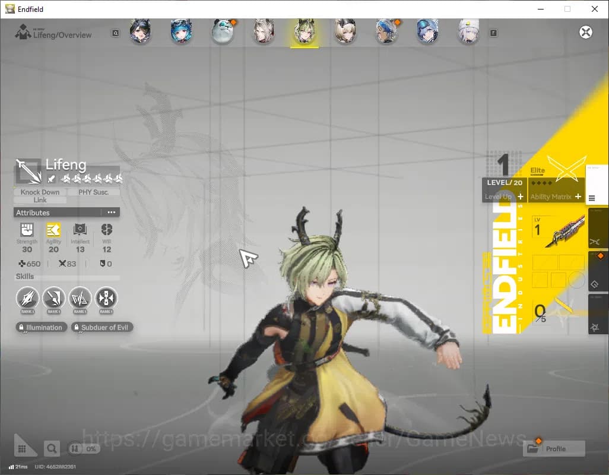Click the 0/5 potential counter
Image resolution: width=609 pixels, height=475 pixels.
coord(540,313)
